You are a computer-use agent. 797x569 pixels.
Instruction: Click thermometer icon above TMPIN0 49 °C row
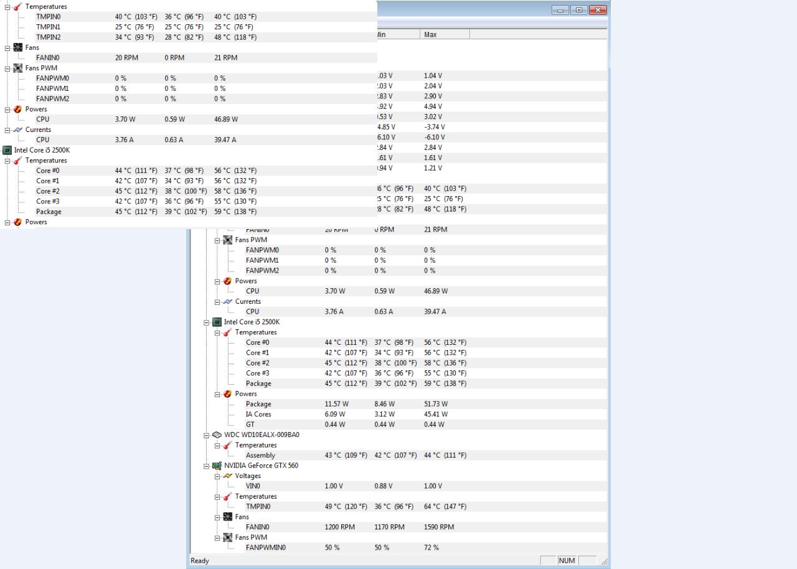[x=227, y=496]
